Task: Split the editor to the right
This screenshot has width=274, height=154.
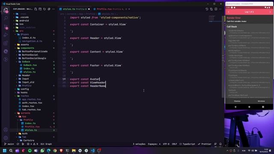Action: pos(216,9)
